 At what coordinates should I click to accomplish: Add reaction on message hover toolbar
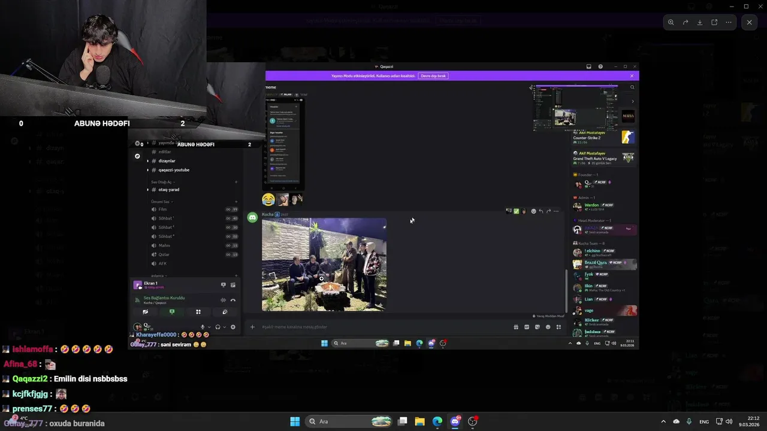coord(533,211)
